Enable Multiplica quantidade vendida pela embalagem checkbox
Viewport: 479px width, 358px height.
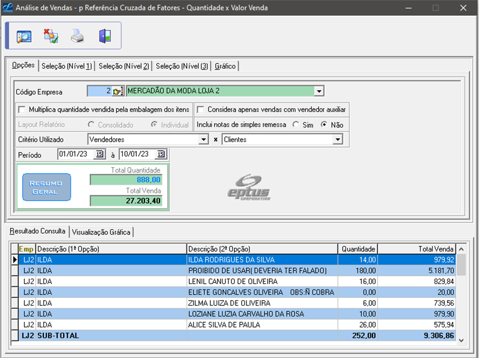[22, 110]
